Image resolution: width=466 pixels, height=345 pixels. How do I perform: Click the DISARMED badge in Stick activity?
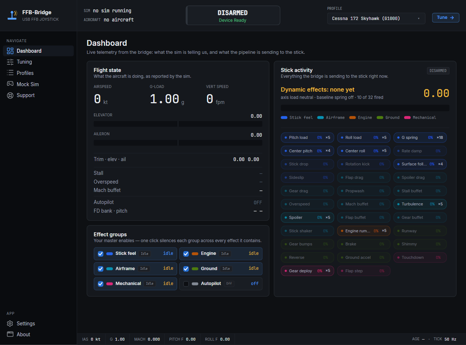pyautogui.click(x=438, y=71)
